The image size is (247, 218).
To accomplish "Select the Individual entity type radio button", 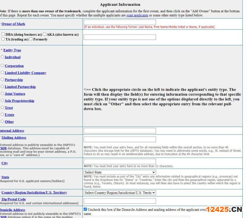I will click(2, 57).
